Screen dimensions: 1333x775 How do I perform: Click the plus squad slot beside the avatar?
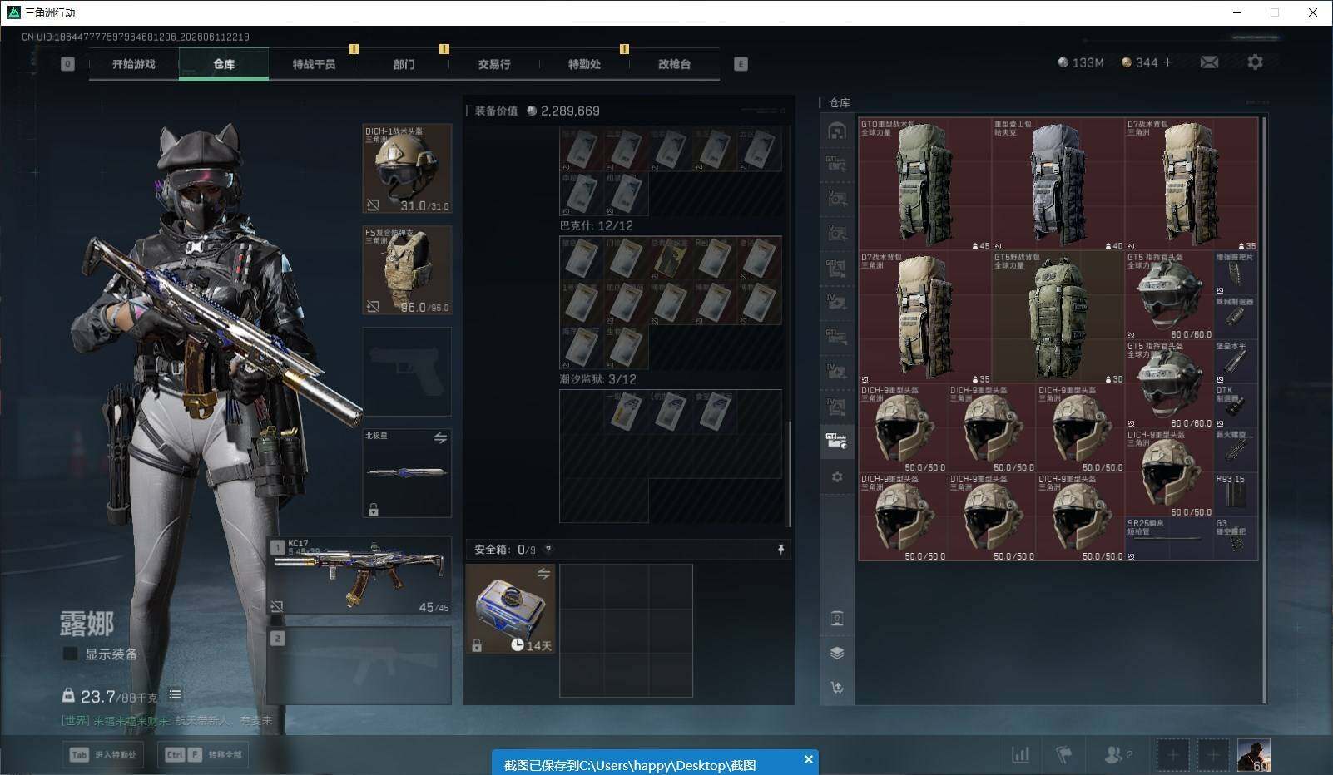(x=1213, y=754)
